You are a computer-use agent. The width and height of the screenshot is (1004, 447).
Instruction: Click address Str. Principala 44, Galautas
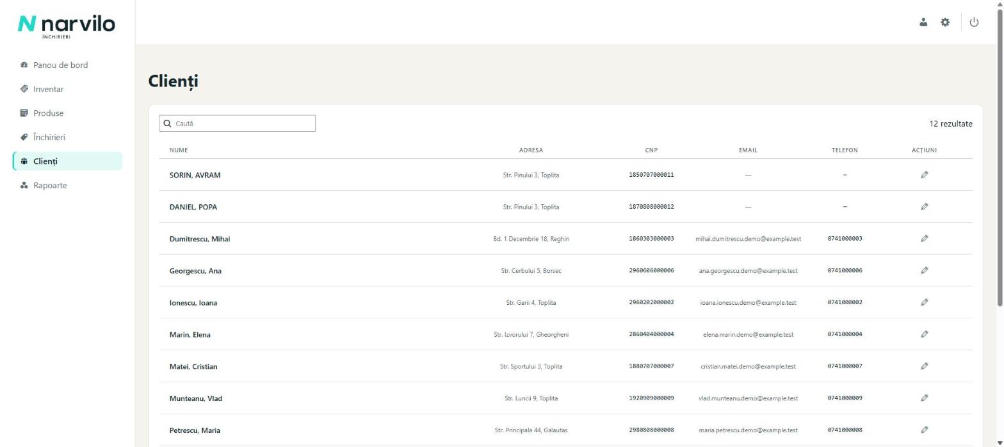pyautogui.click(x=531, y=430)
